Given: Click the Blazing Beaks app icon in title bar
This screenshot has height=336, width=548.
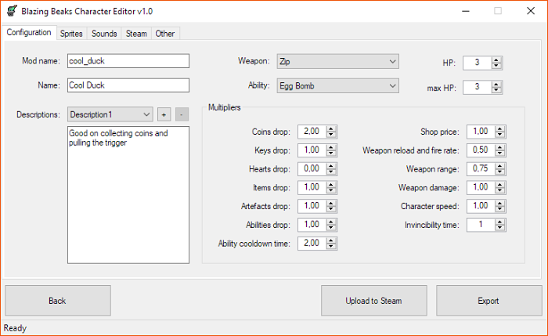Looking at the screenshot, I should (12, 11).
